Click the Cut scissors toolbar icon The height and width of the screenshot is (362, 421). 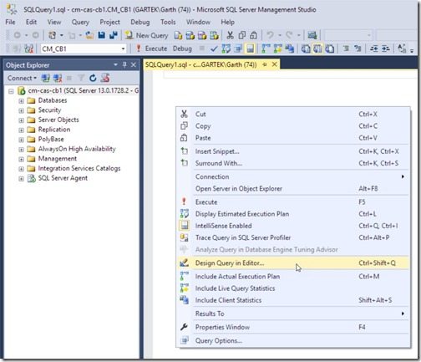(230, 35)
